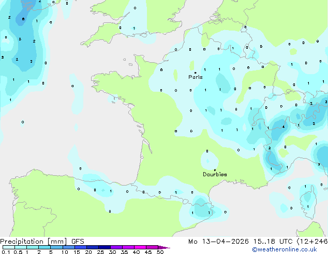Click the '10' legend value label
This screenshot has height=254, width=328.
click(65, 252)
